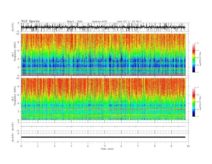The image size is (212, 164).
Task: Click time axis tick label "1"
Action: (38, 146)
